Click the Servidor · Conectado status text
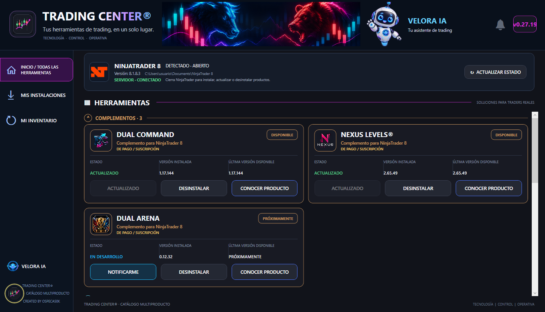 (137, 80)
